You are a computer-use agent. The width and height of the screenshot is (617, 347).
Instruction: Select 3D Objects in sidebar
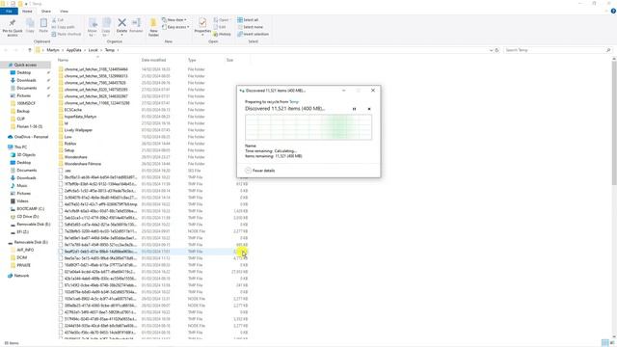click(23, 154)
